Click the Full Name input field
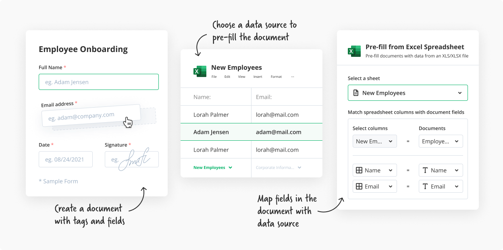The width and height of the screenshot is (503, 250). click(x=98, y=81)
